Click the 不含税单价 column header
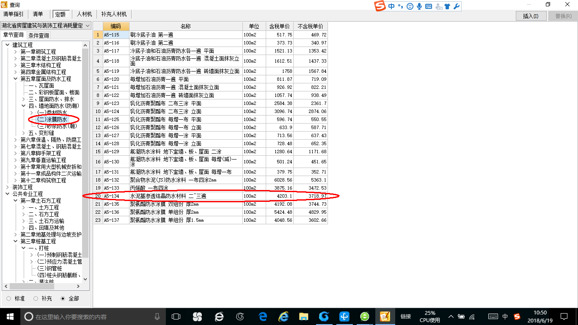This screenshot has height=325, width=578. pyautogui.click(x=311, y=26)
